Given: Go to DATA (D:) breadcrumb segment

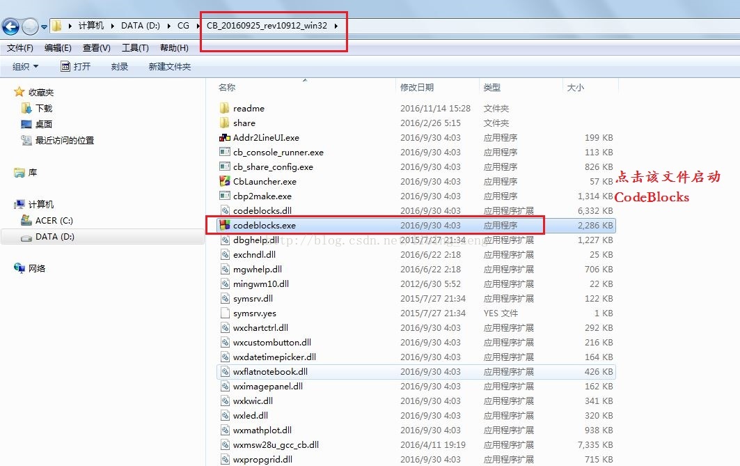Looking at the screenshot, I should pyautogui.click(x=140, y=26).
